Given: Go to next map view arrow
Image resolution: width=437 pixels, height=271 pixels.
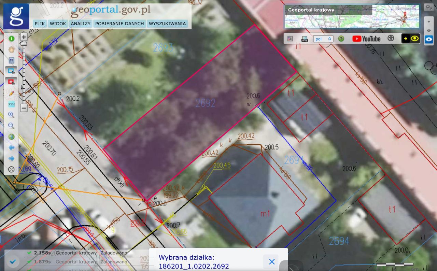Looking at the screenshot, I should click(11, 158).
